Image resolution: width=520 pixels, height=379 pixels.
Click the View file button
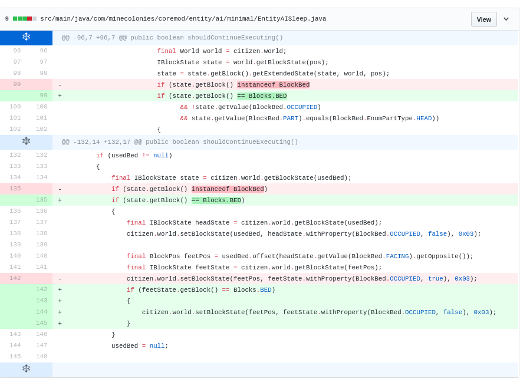[x=483, y=19]
